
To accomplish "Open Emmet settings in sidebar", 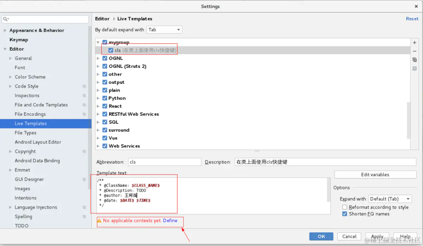I will point(22,170).
